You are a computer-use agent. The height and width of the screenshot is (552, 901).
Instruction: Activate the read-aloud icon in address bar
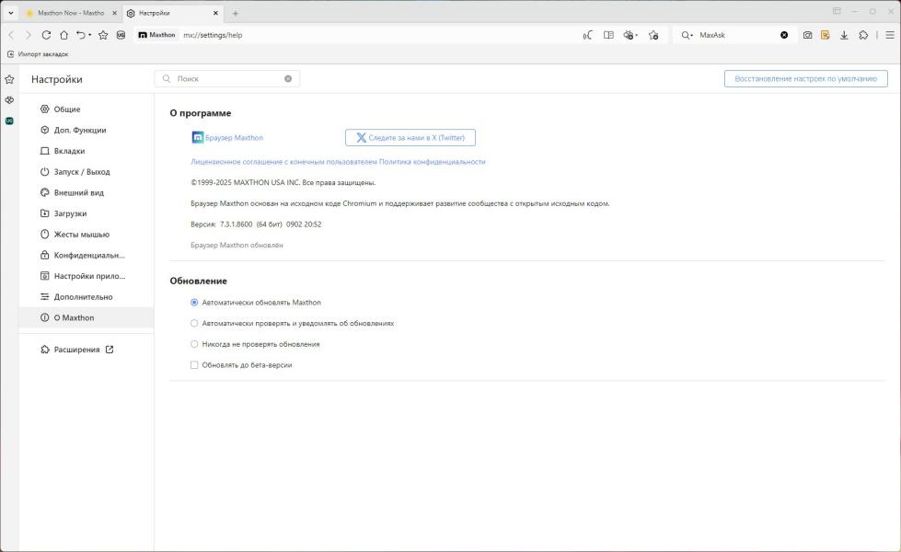coord(587,35)
